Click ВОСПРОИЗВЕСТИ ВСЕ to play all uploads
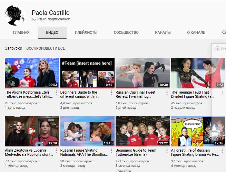Image resolution: width=226 pixels, height=172 pixels. point(46,48)
